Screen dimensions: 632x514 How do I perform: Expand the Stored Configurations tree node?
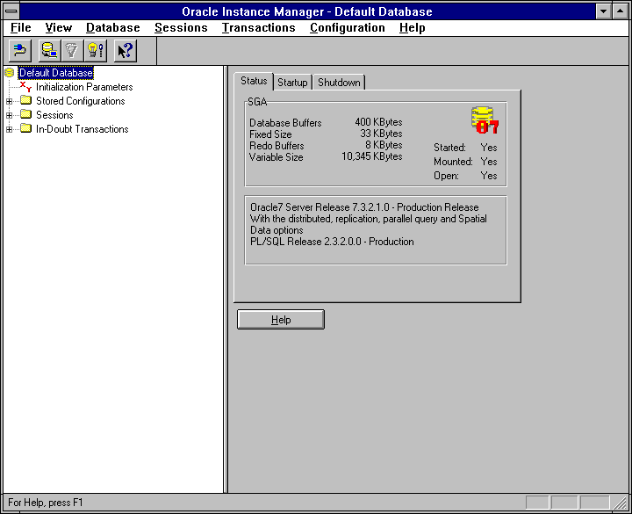(10, 101)
